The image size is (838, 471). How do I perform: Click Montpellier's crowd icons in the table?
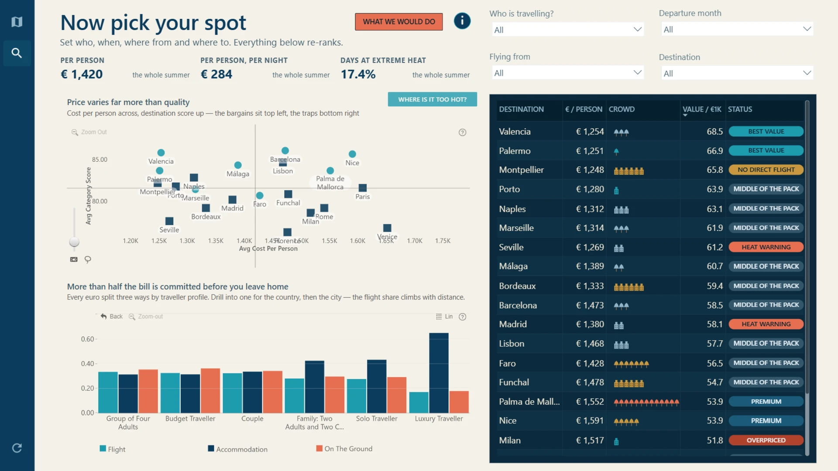(x=628, y=171)
